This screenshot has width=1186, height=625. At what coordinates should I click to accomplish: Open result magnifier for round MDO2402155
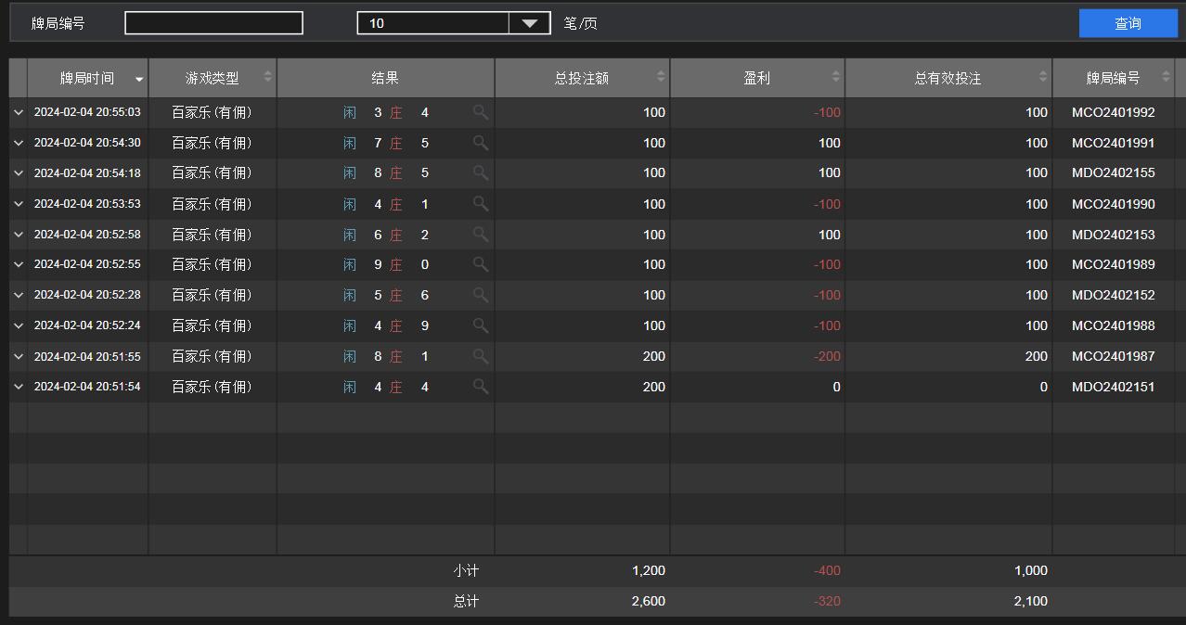tap(480, 172)
